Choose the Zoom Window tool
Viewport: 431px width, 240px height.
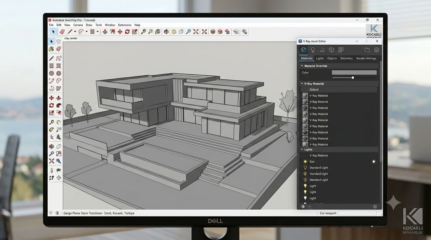click(x=59, y=154)
